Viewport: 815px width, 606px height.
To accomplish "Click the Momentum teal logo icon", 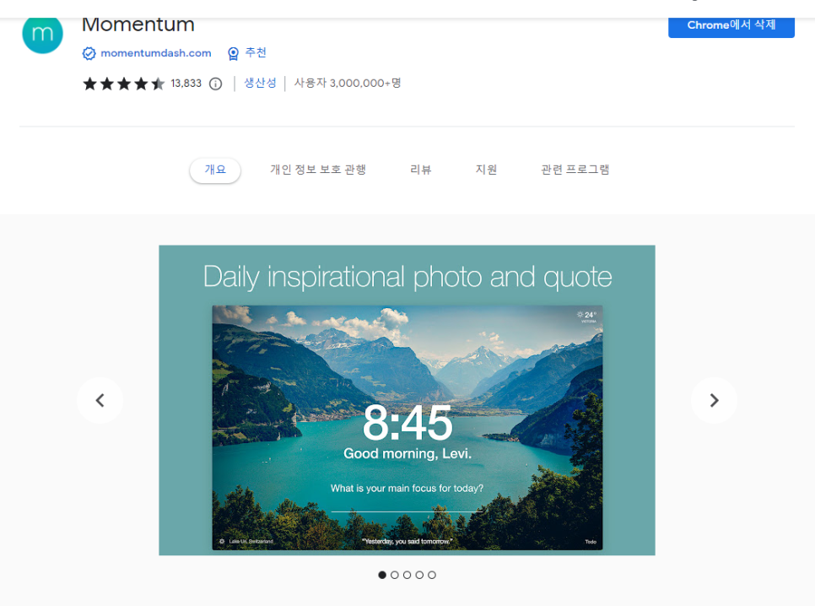I will [x=43, y=34].
